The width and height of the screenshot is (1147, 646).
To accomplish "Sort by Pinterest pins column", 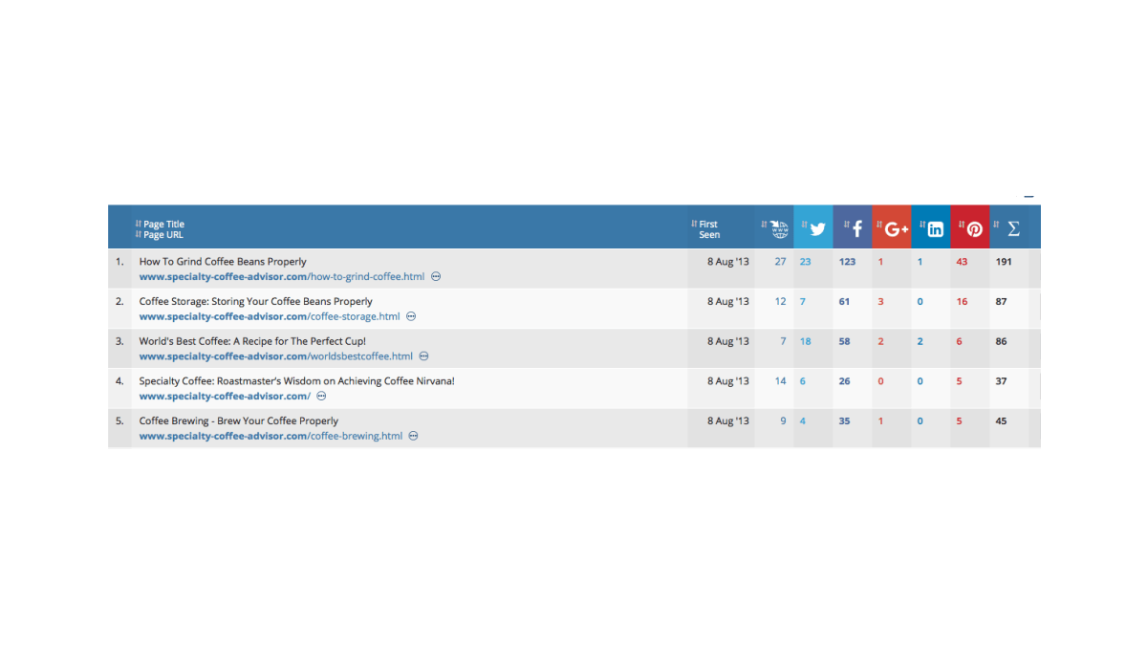I will tap(970, 227).
